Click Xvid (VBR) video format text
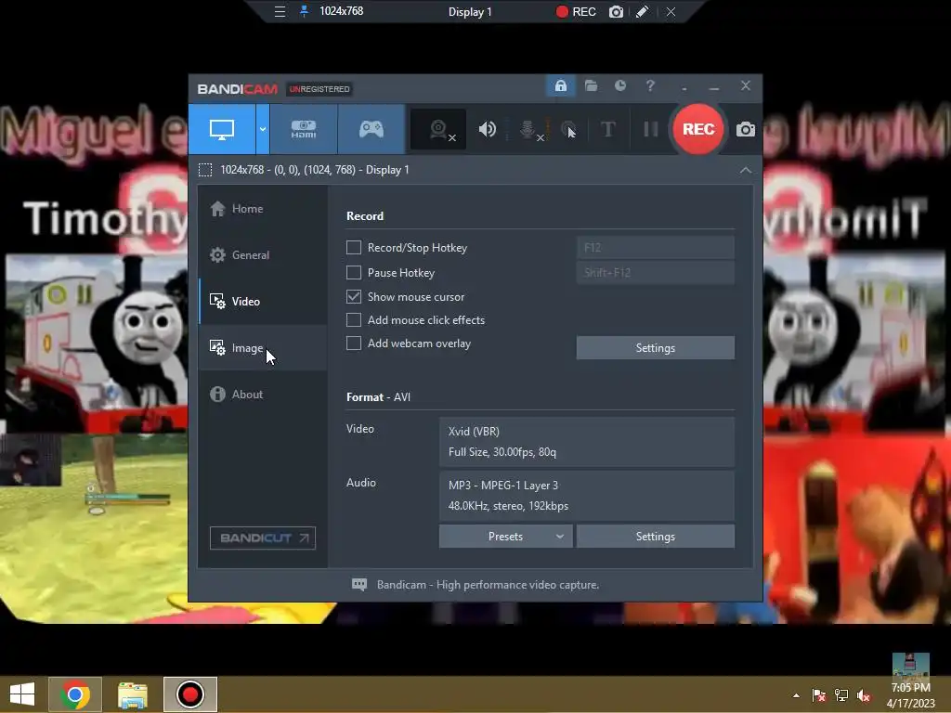This screenshot has width=951, height=713. tap(474, 431)
